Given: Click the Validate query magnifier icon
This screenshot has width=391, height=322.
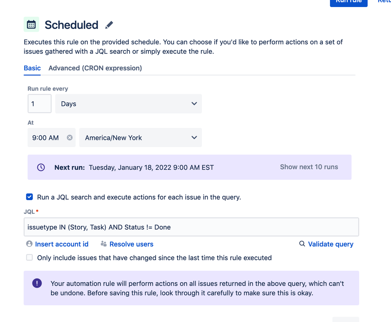Looking at the screenshot, I should [x=302, y=244].
